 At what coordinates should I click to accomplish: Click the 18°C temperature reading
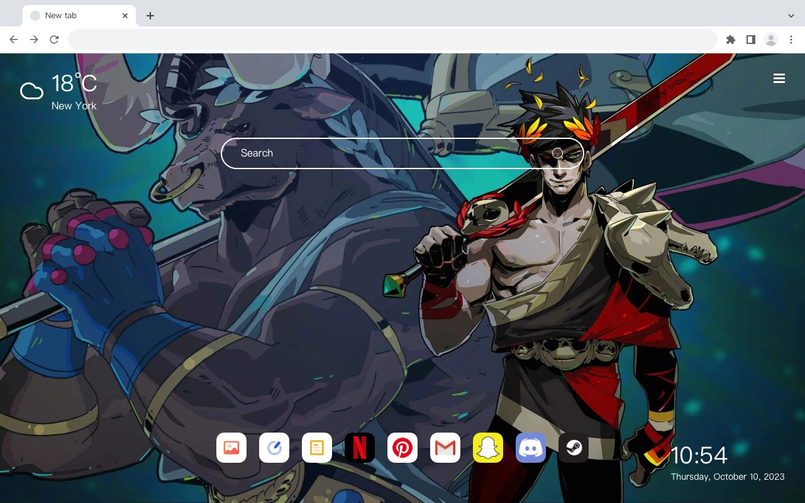pyautogui.click(x=74, y=83)
